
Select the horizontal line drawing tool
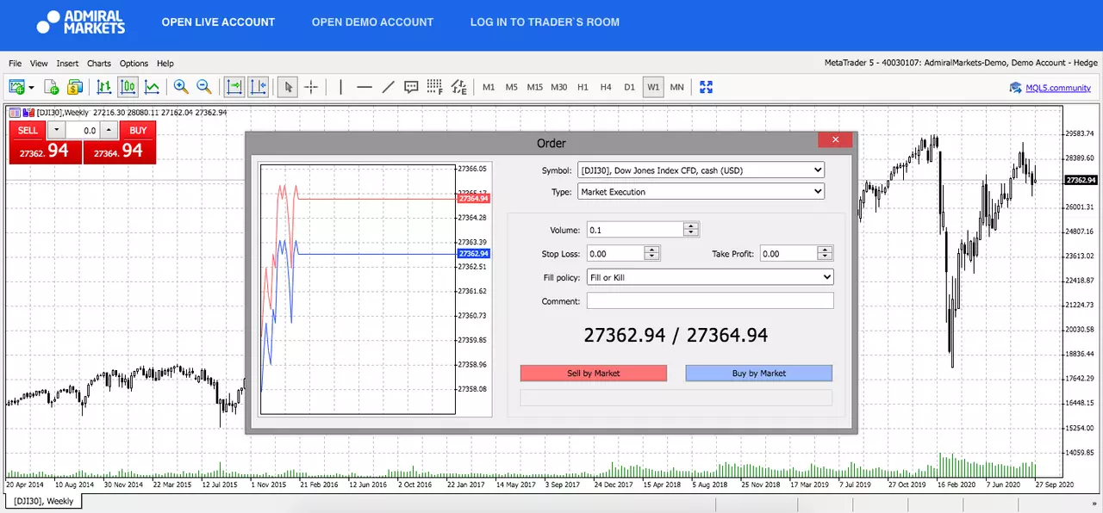[365, 87]
